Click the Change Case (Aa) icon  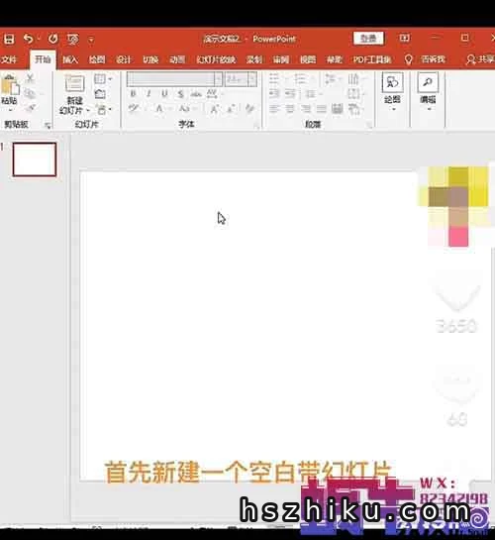click(x=185, y=109)
